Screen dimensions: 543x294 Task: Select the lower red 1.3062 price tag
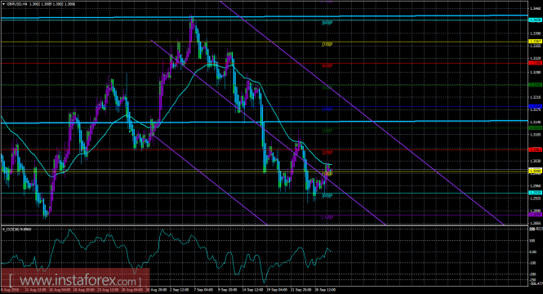(536, 149)
